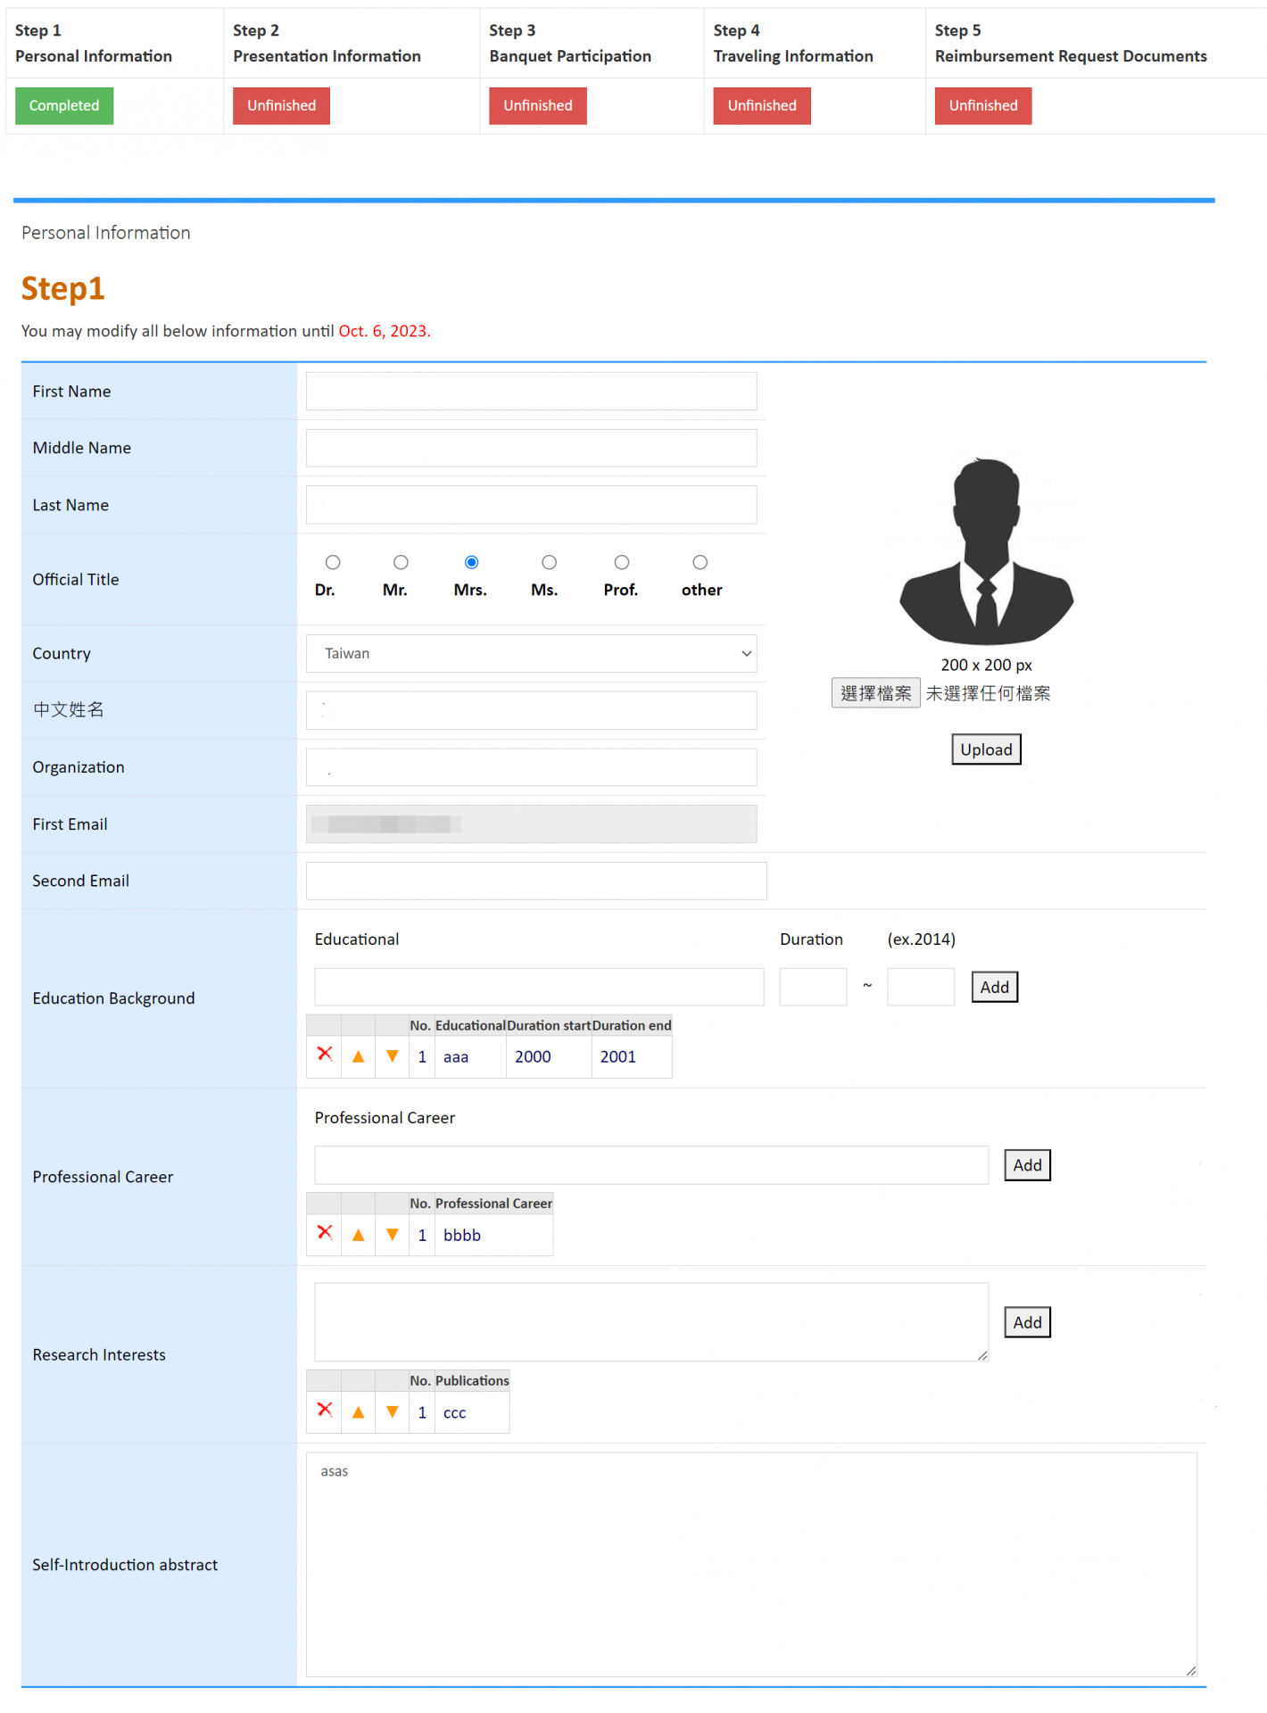
Task: Move career row bbbb up
Action: (359, 1235)
